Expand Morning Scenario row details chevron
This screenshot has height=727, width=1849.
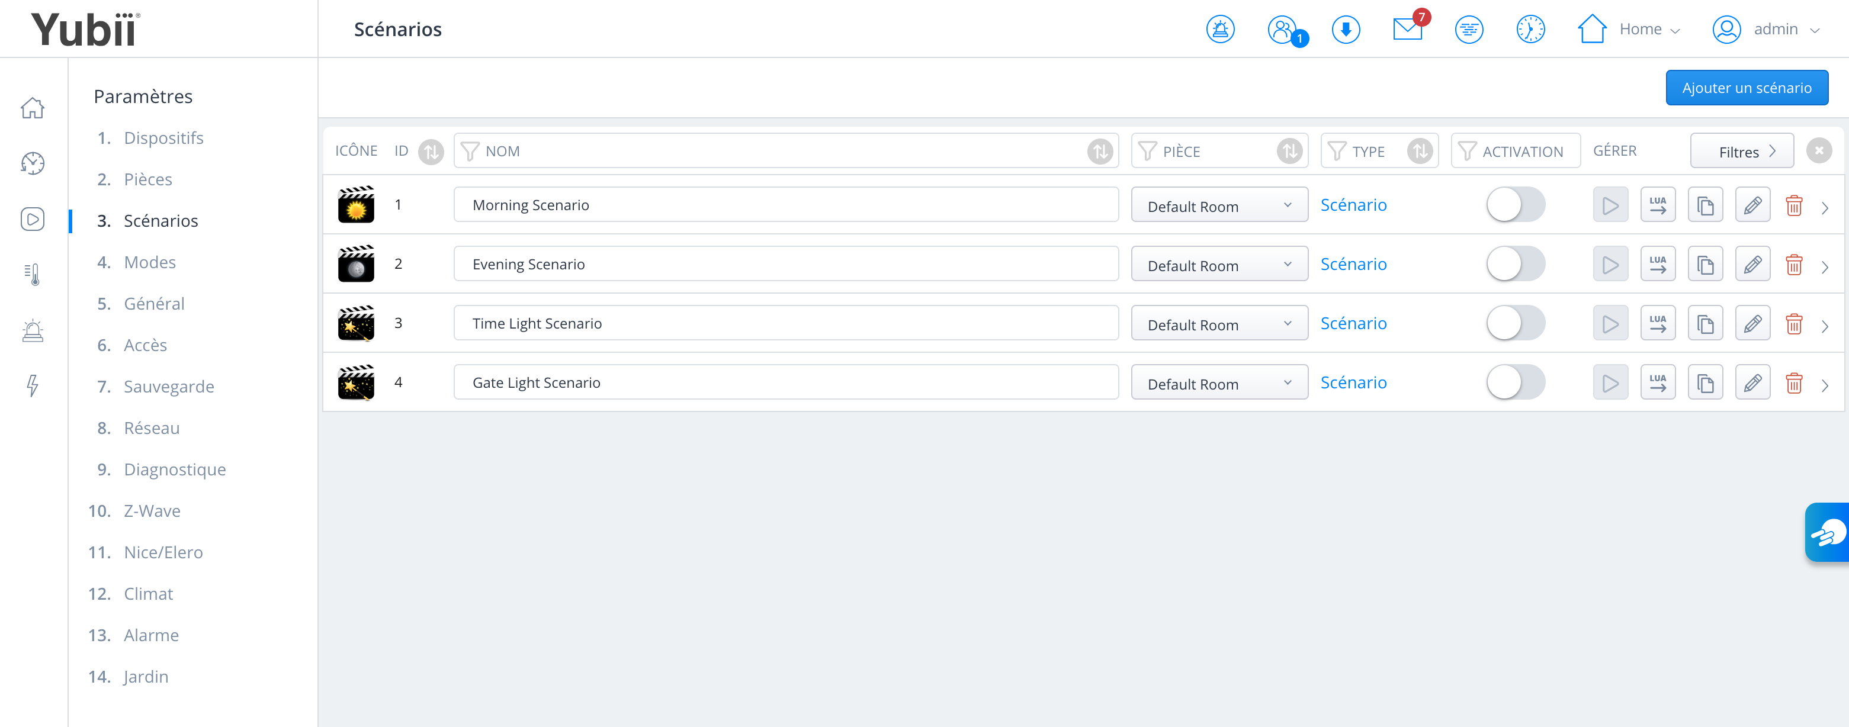[x=1825, y=208]
